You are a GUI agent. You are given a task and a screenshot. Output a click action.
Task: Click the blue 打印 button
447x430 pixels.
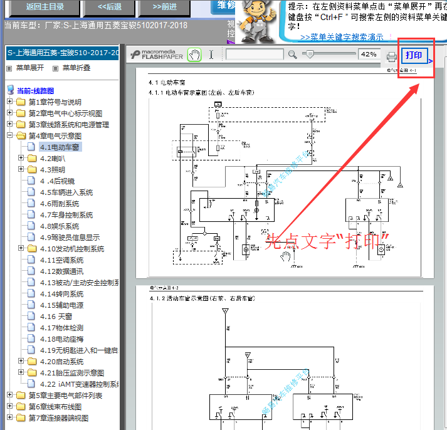414,56
